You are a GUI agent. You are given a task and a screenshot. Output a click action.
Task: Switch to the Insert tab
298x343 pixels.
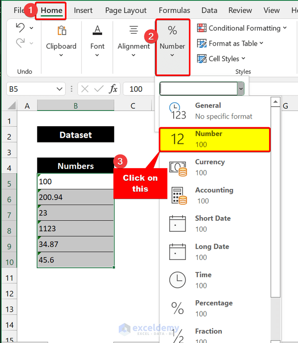[x=83, y=10]
